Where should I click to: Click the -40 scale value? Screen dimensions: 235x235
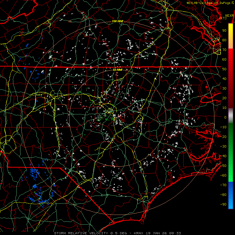223,156
